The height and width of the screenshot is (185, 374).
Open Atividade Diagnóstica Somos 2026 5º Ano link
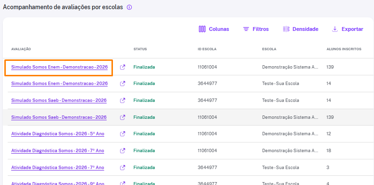tap(58, 134)
